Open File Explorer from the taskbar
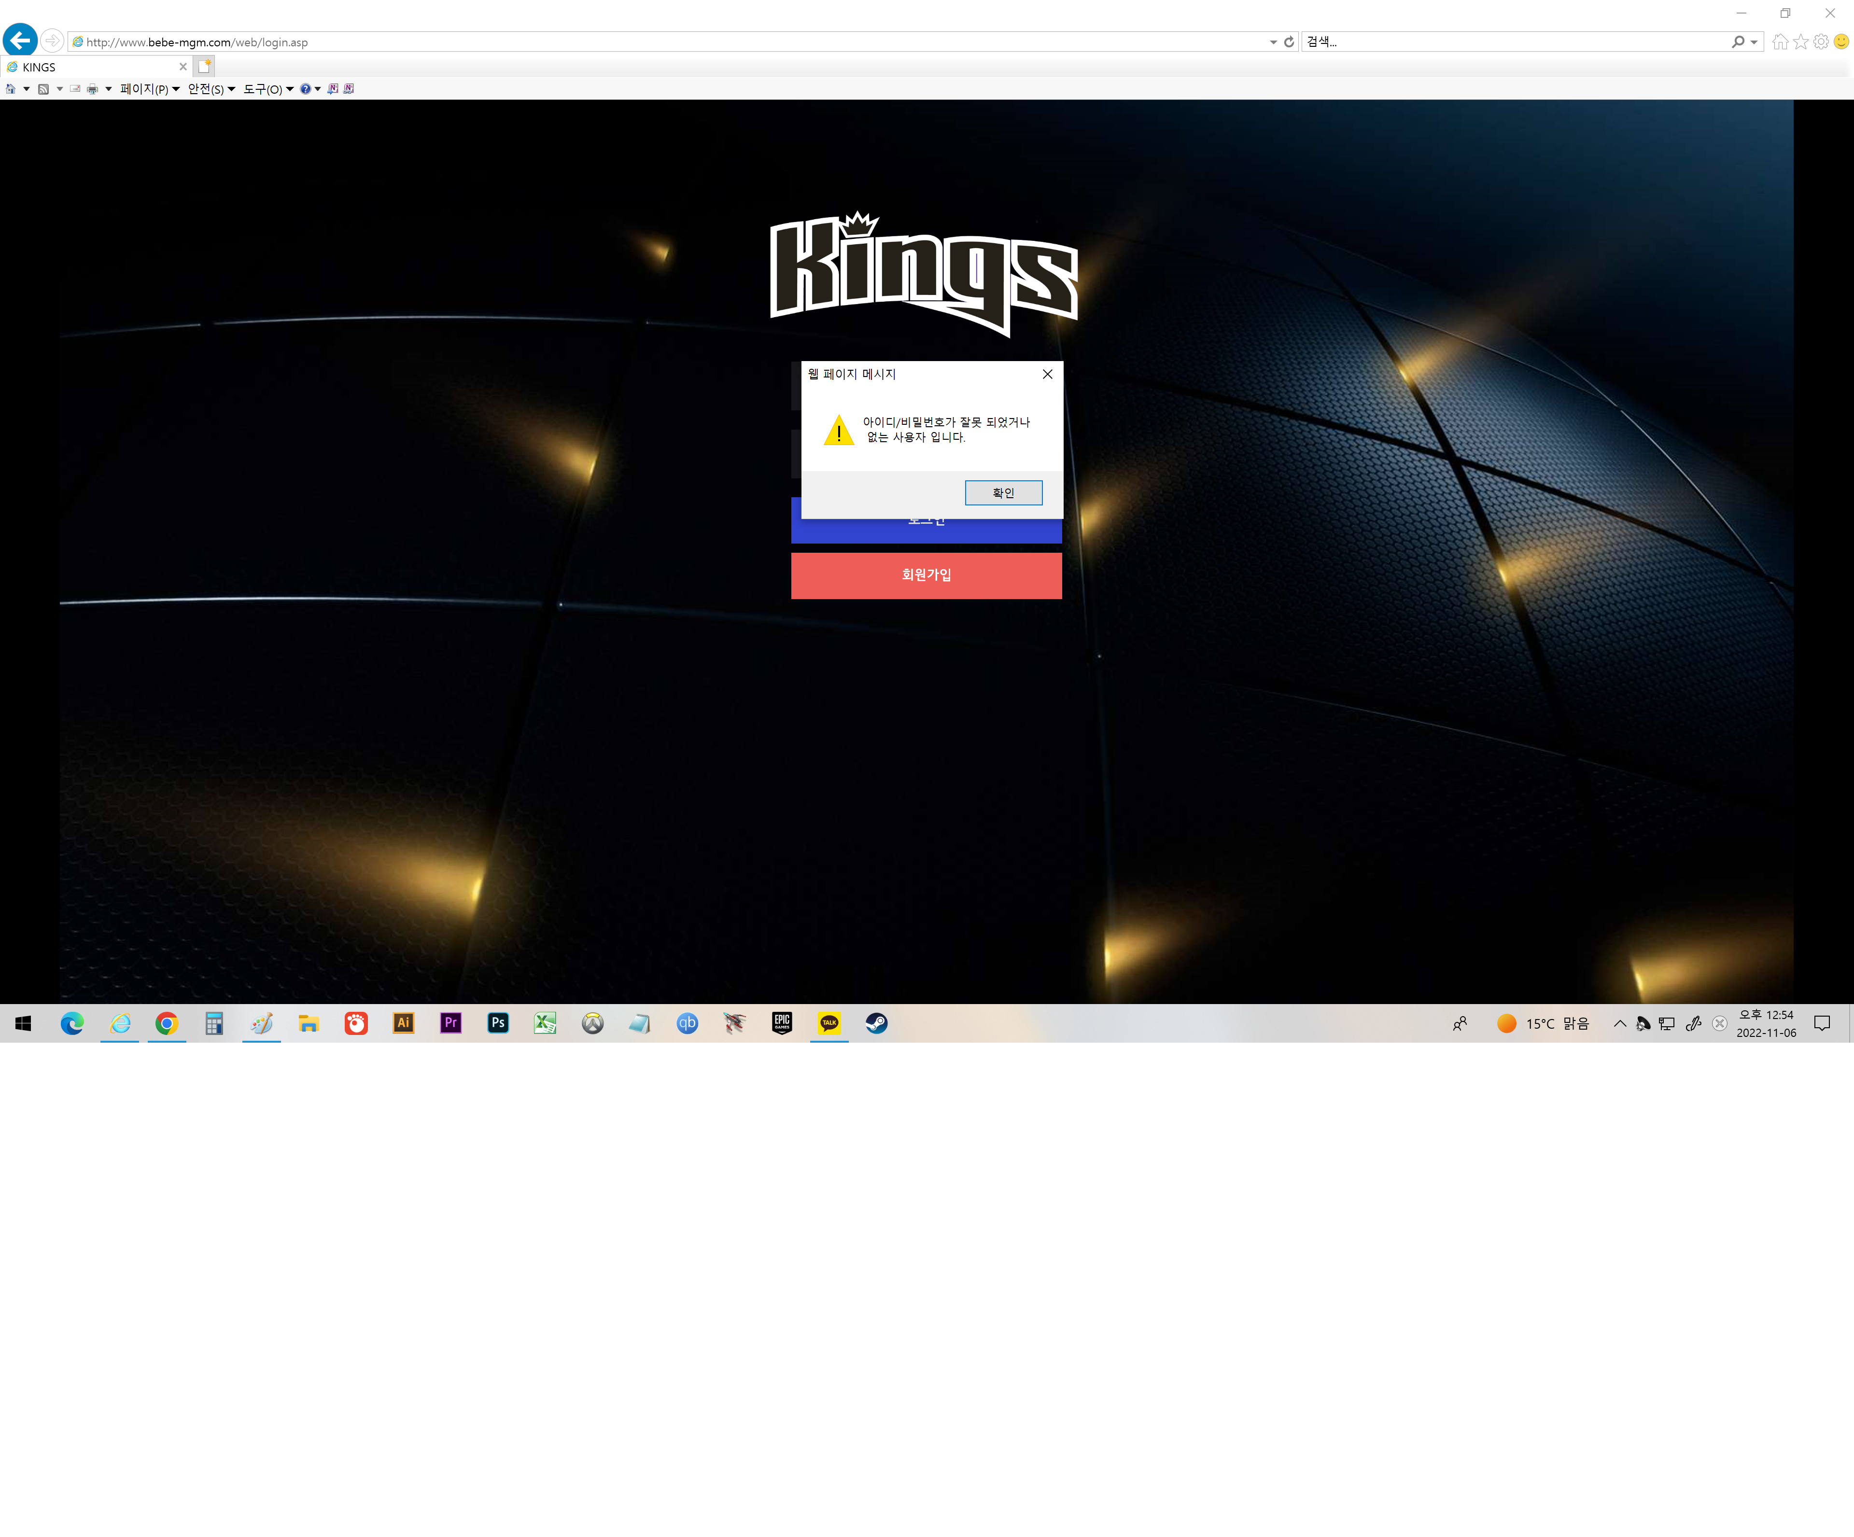The height and width of the screenshot is (1537, 1854). pos(308,1023)
